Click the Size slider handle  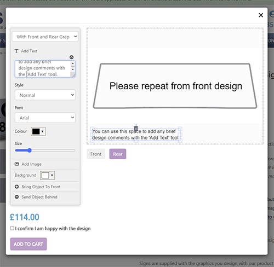30,150
